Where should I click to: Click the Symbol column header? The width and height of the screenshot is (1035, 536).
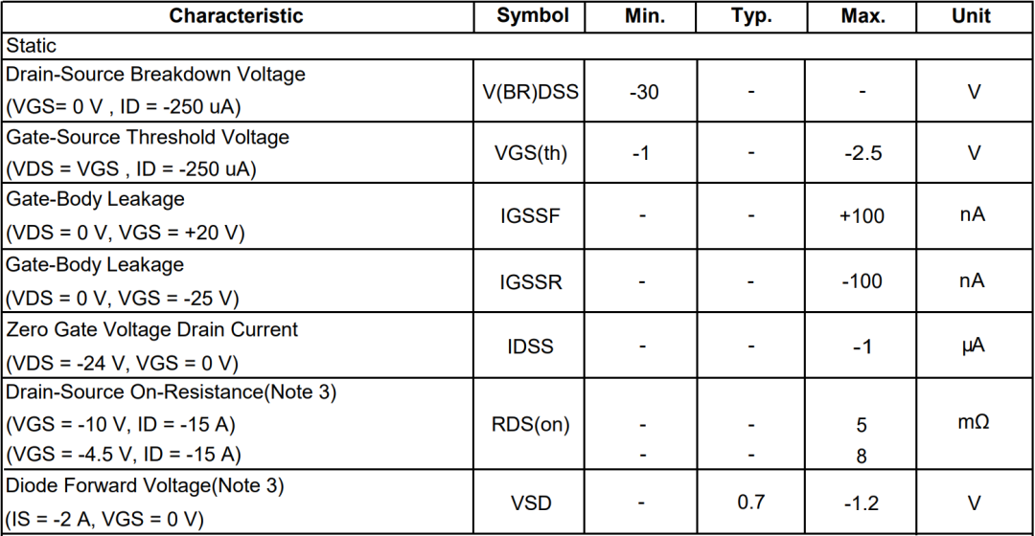533,16
